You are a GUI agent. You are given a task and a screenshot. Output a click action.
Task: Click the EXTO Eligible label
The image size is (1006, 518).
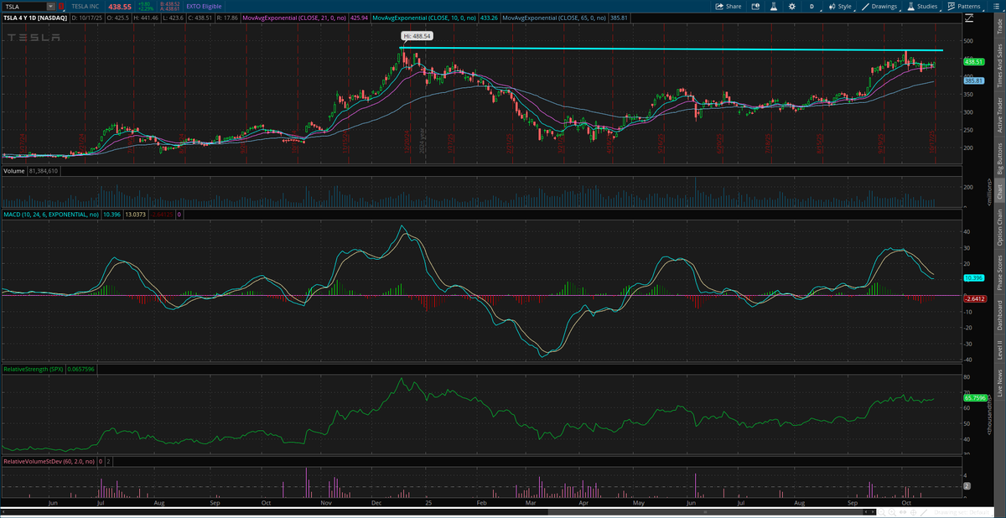[x=205, y=6]
